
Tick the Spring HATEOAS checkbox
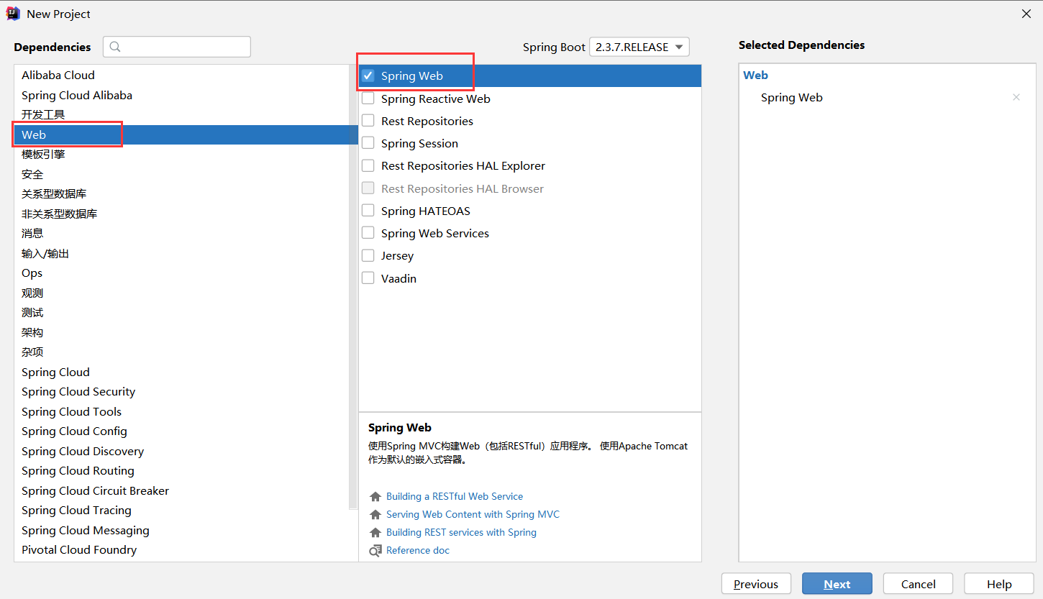(368, 211)
